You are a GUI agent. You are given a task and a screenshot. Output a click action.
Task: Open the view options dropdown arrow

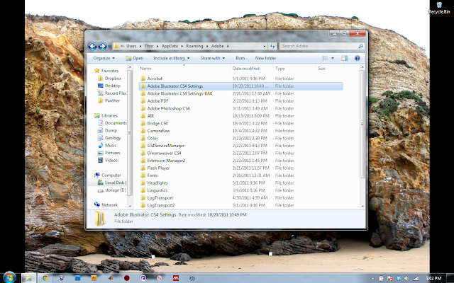tap(333, 58)
